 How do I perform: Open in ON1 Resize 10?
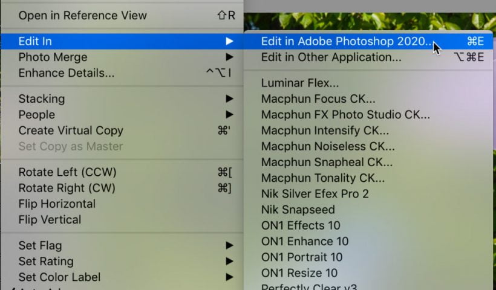[x=368, y=272]
